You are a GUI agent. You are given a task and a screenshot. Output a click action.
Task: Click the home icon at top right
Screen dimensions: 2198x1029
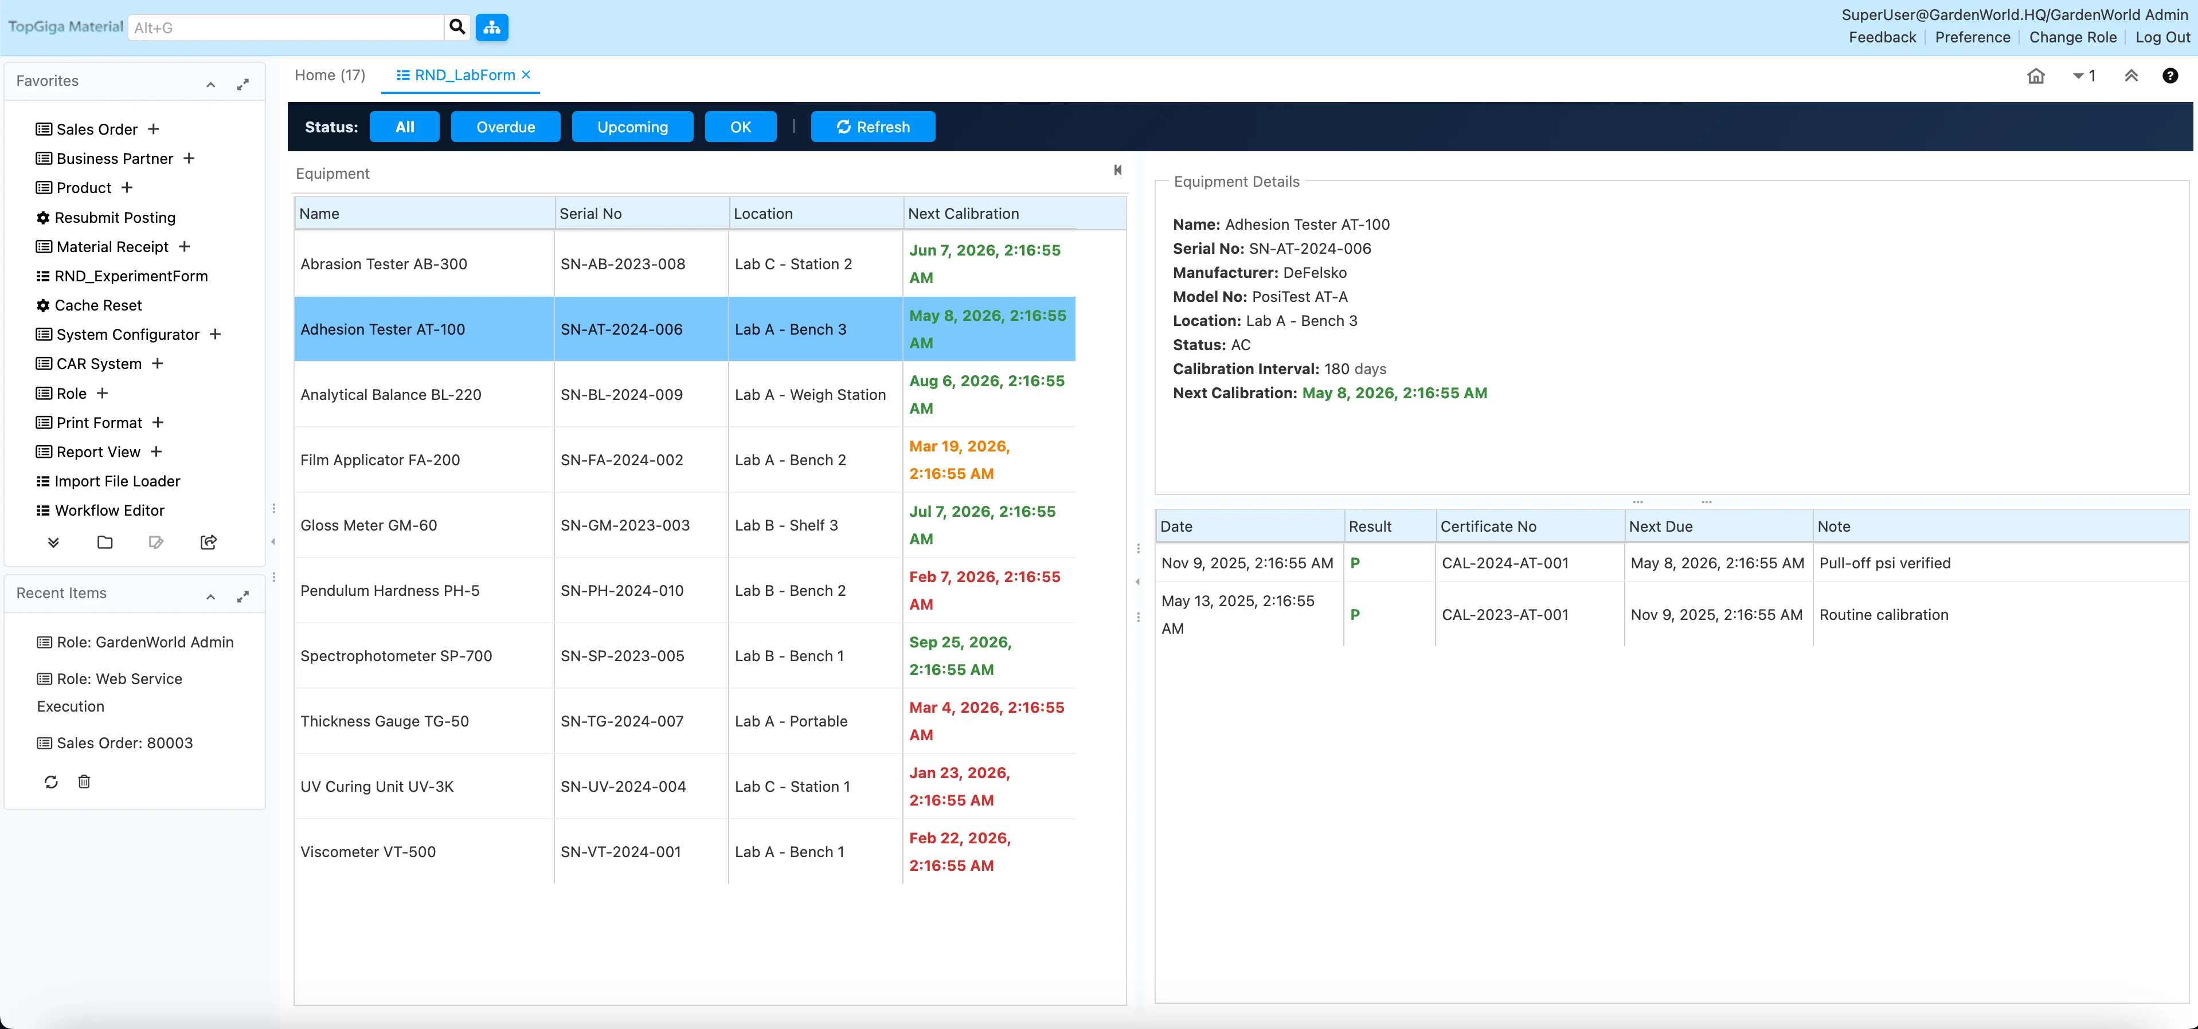tap(2036, 76)
